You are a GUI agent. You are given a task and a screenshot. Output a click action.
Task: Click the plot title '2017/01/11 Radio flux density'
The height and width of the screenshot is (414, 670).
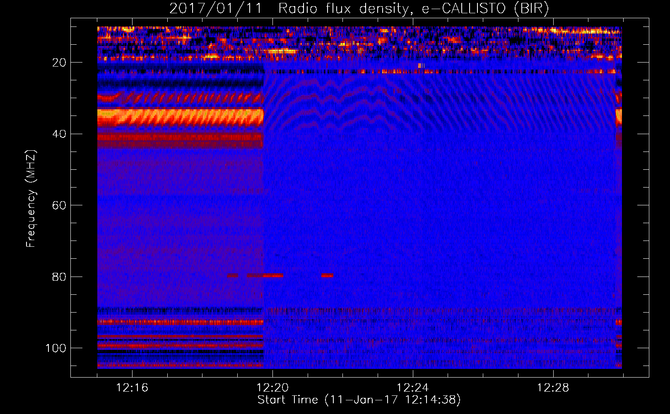[359, 9]
